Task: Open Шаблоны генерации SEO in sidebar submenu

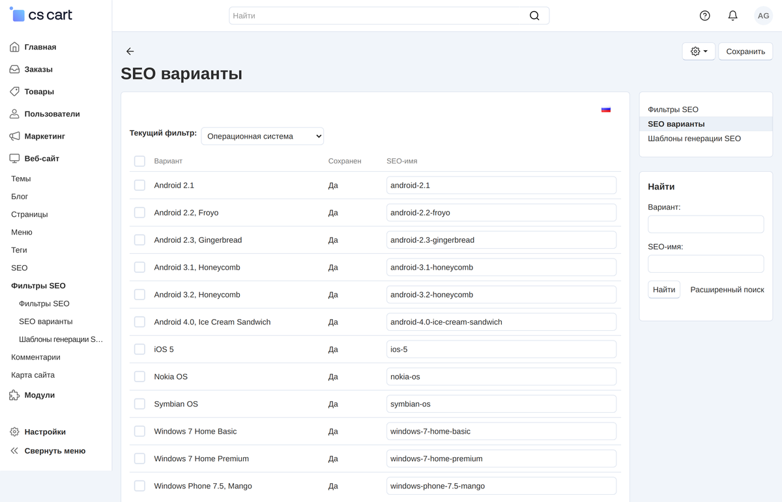Action: [x=61, y=339]
